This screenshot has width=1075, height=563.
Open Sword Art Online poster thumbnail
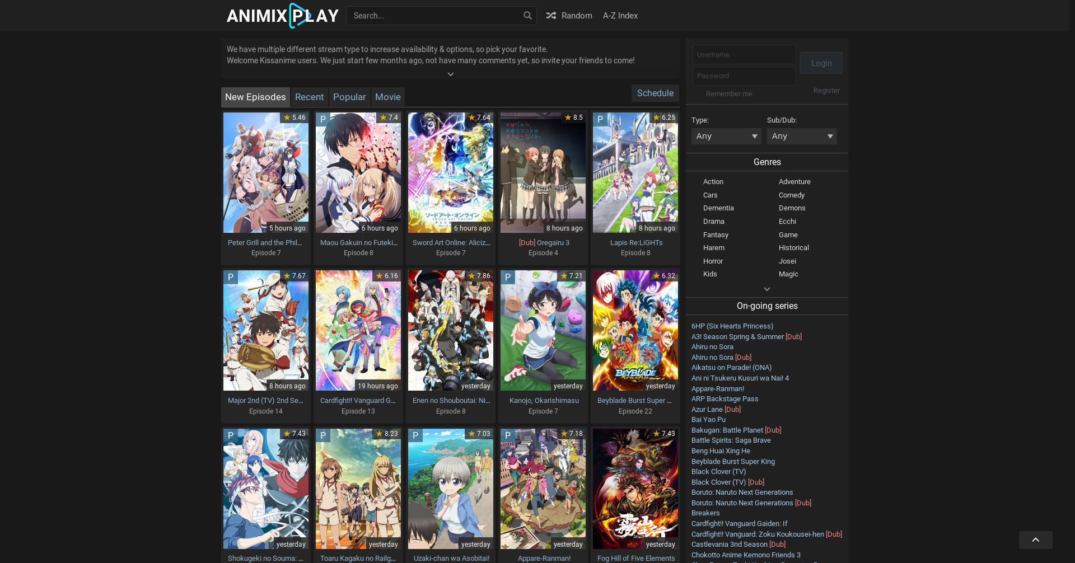tap(450, 173)
